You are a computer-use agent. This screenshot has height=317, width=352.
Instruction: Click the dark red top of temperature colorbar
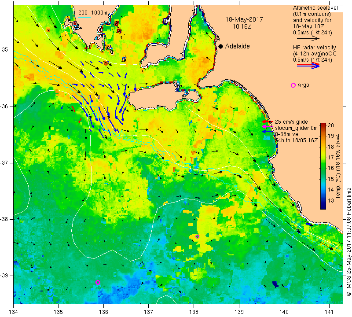(323, 125)
